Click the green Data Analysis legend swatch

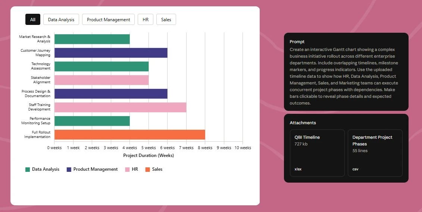(28, 170)
